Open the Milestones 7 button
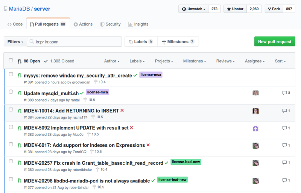This screenshot has height=193, width=301. [x=178, y=42]
